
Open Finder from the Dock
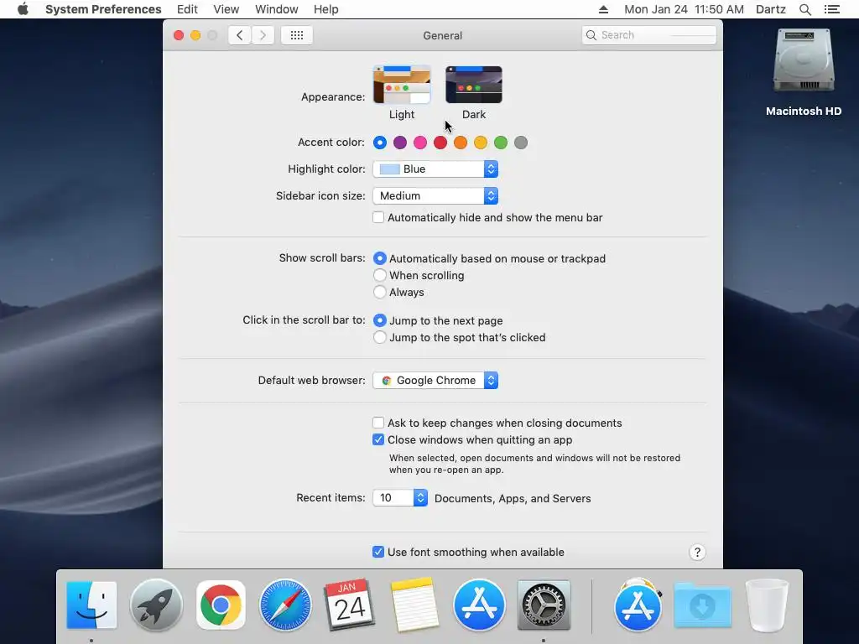(91, 605)
